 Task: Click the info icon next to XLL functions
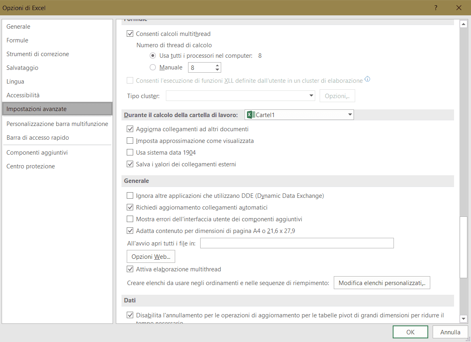[367, 80]
